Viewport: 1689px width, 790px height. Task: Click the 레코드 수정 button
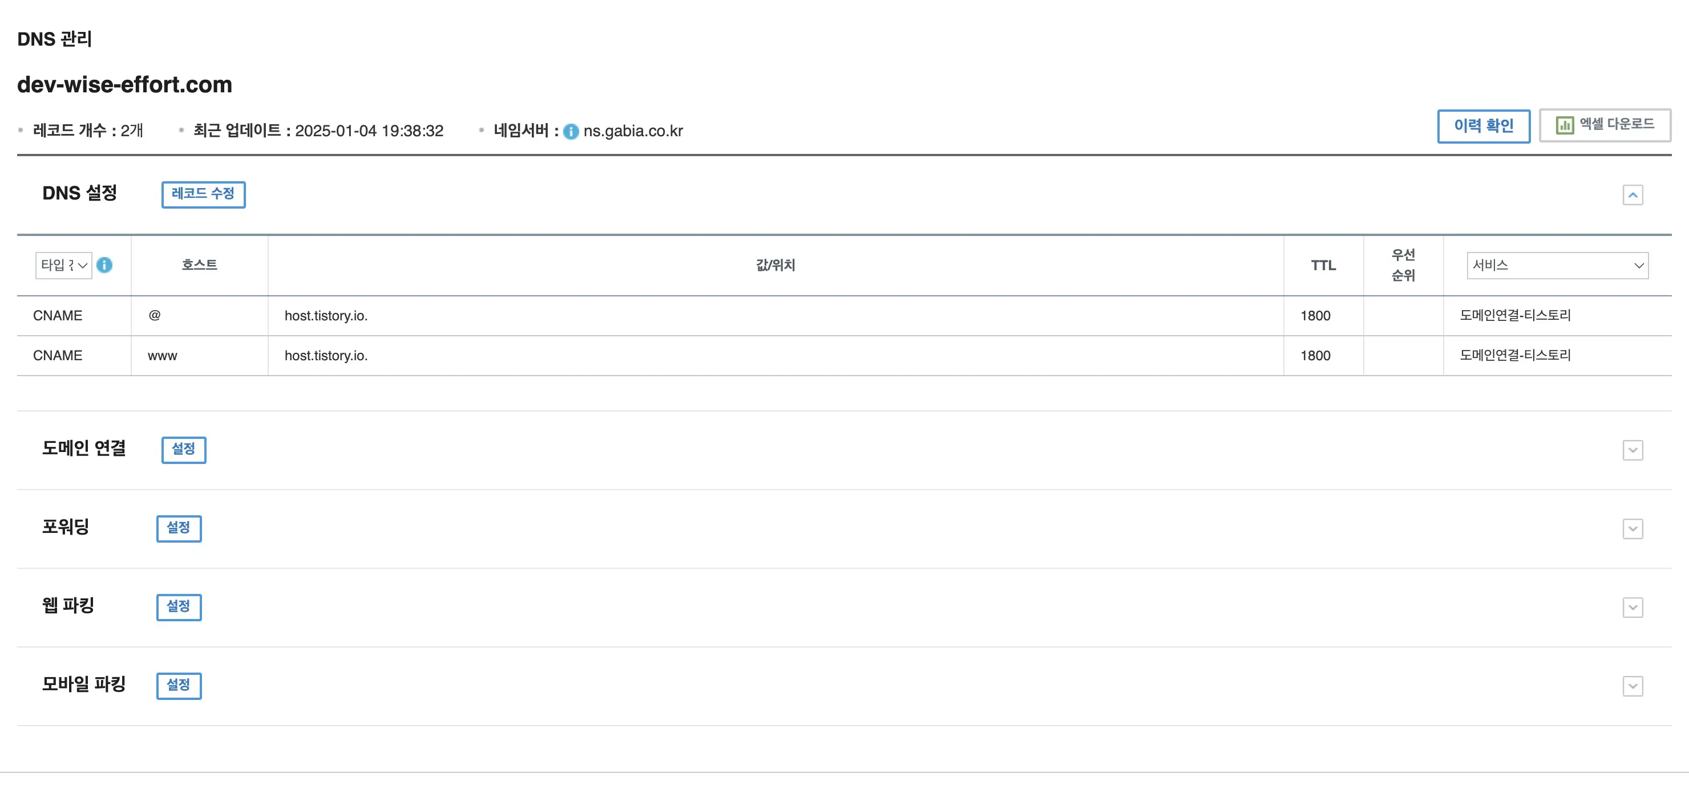[x=203, y=194]
